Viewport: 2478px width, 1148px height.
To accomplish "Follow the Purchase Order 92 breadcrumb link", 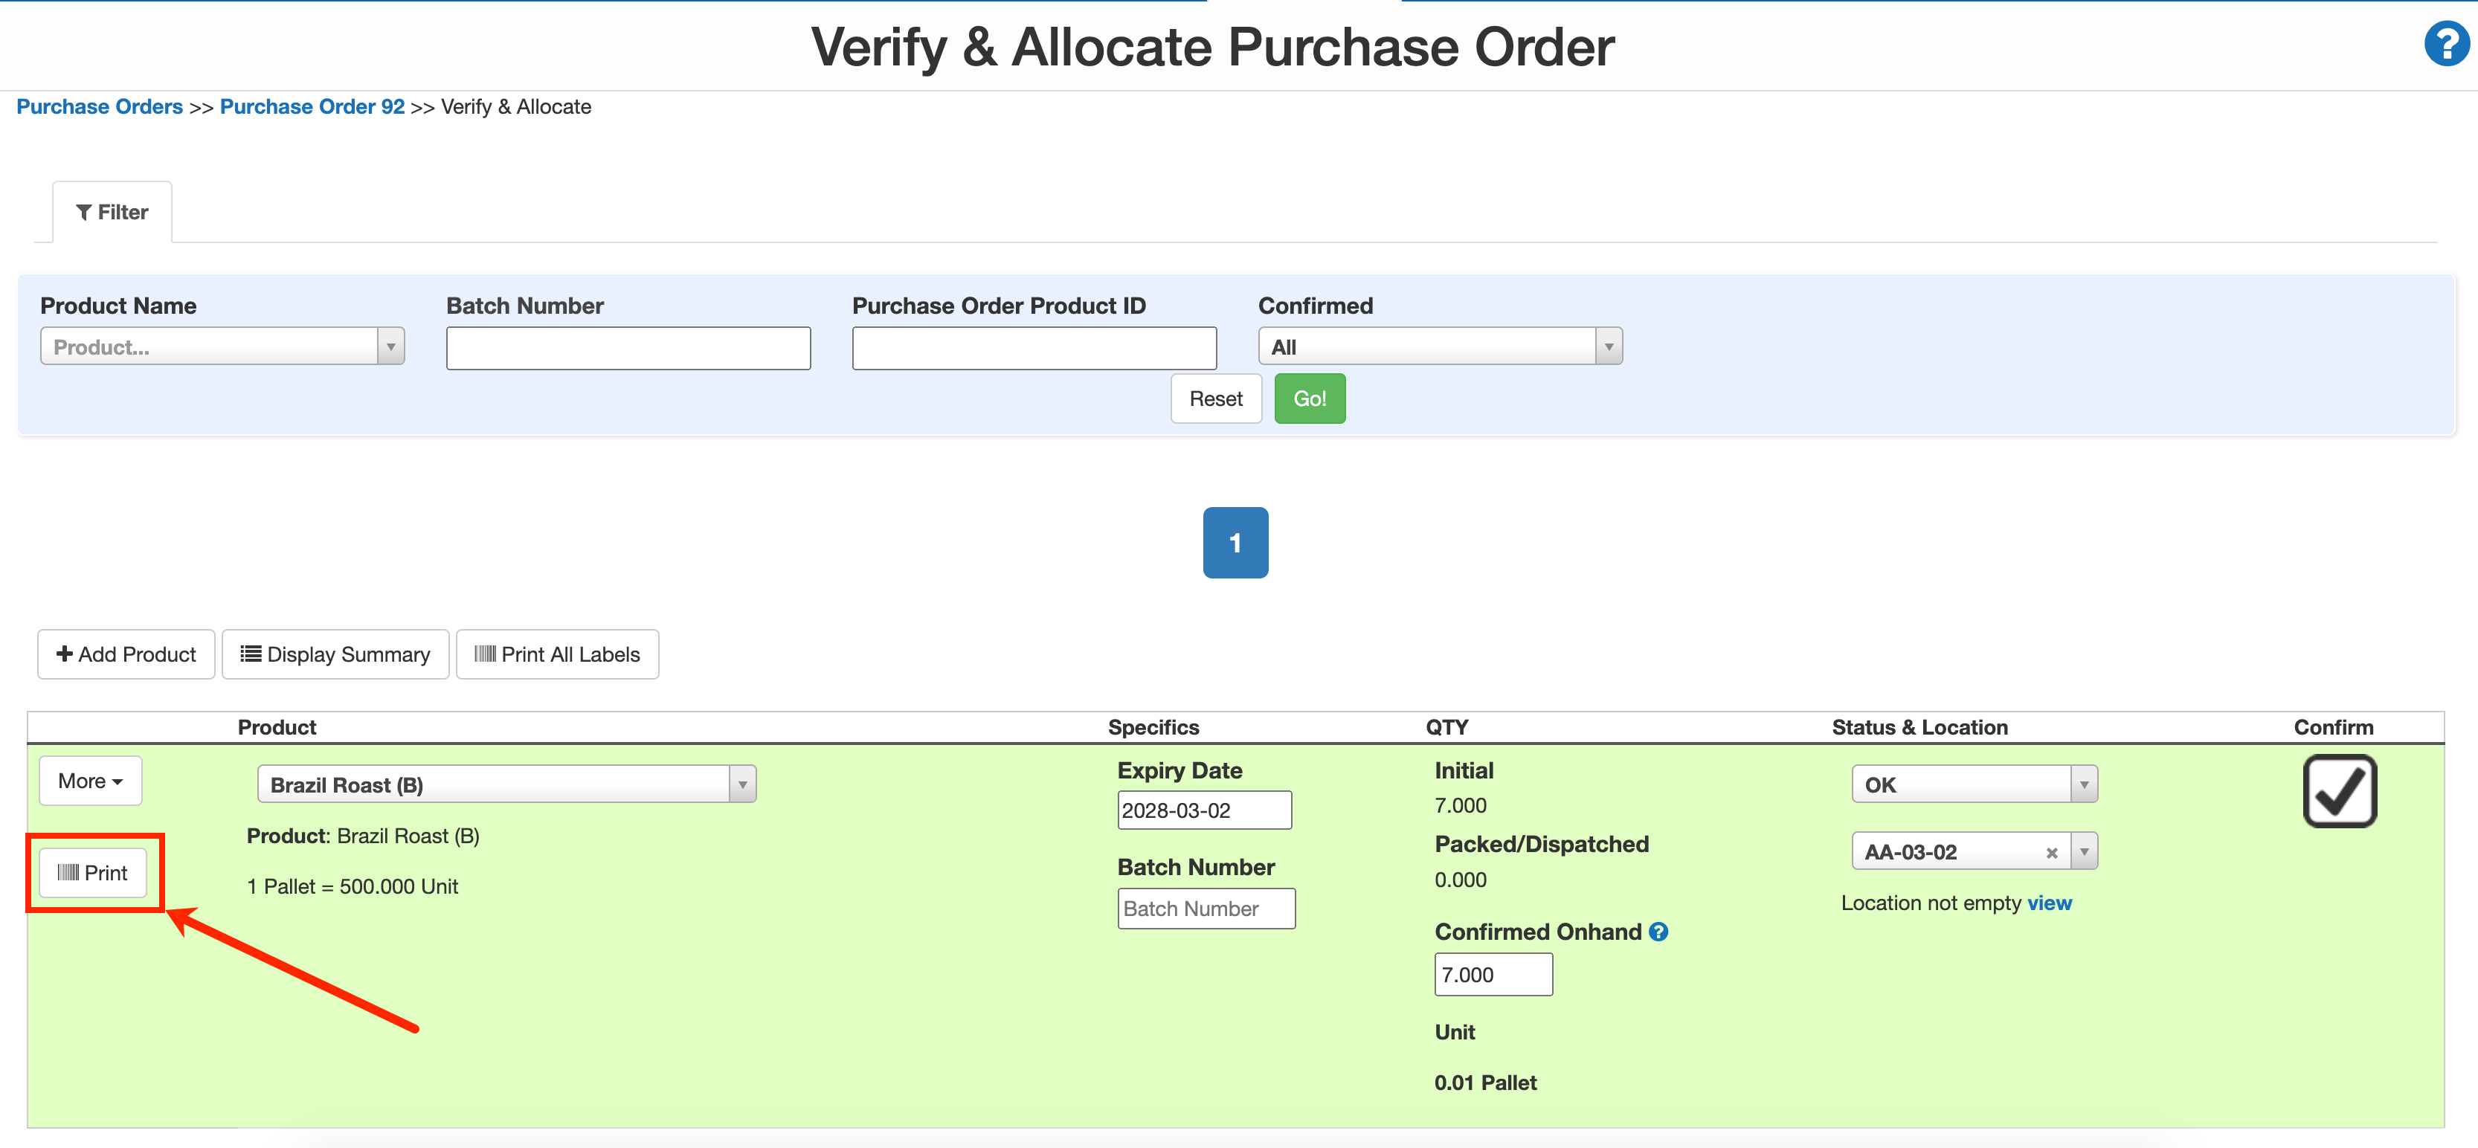I will pos(312,107).
